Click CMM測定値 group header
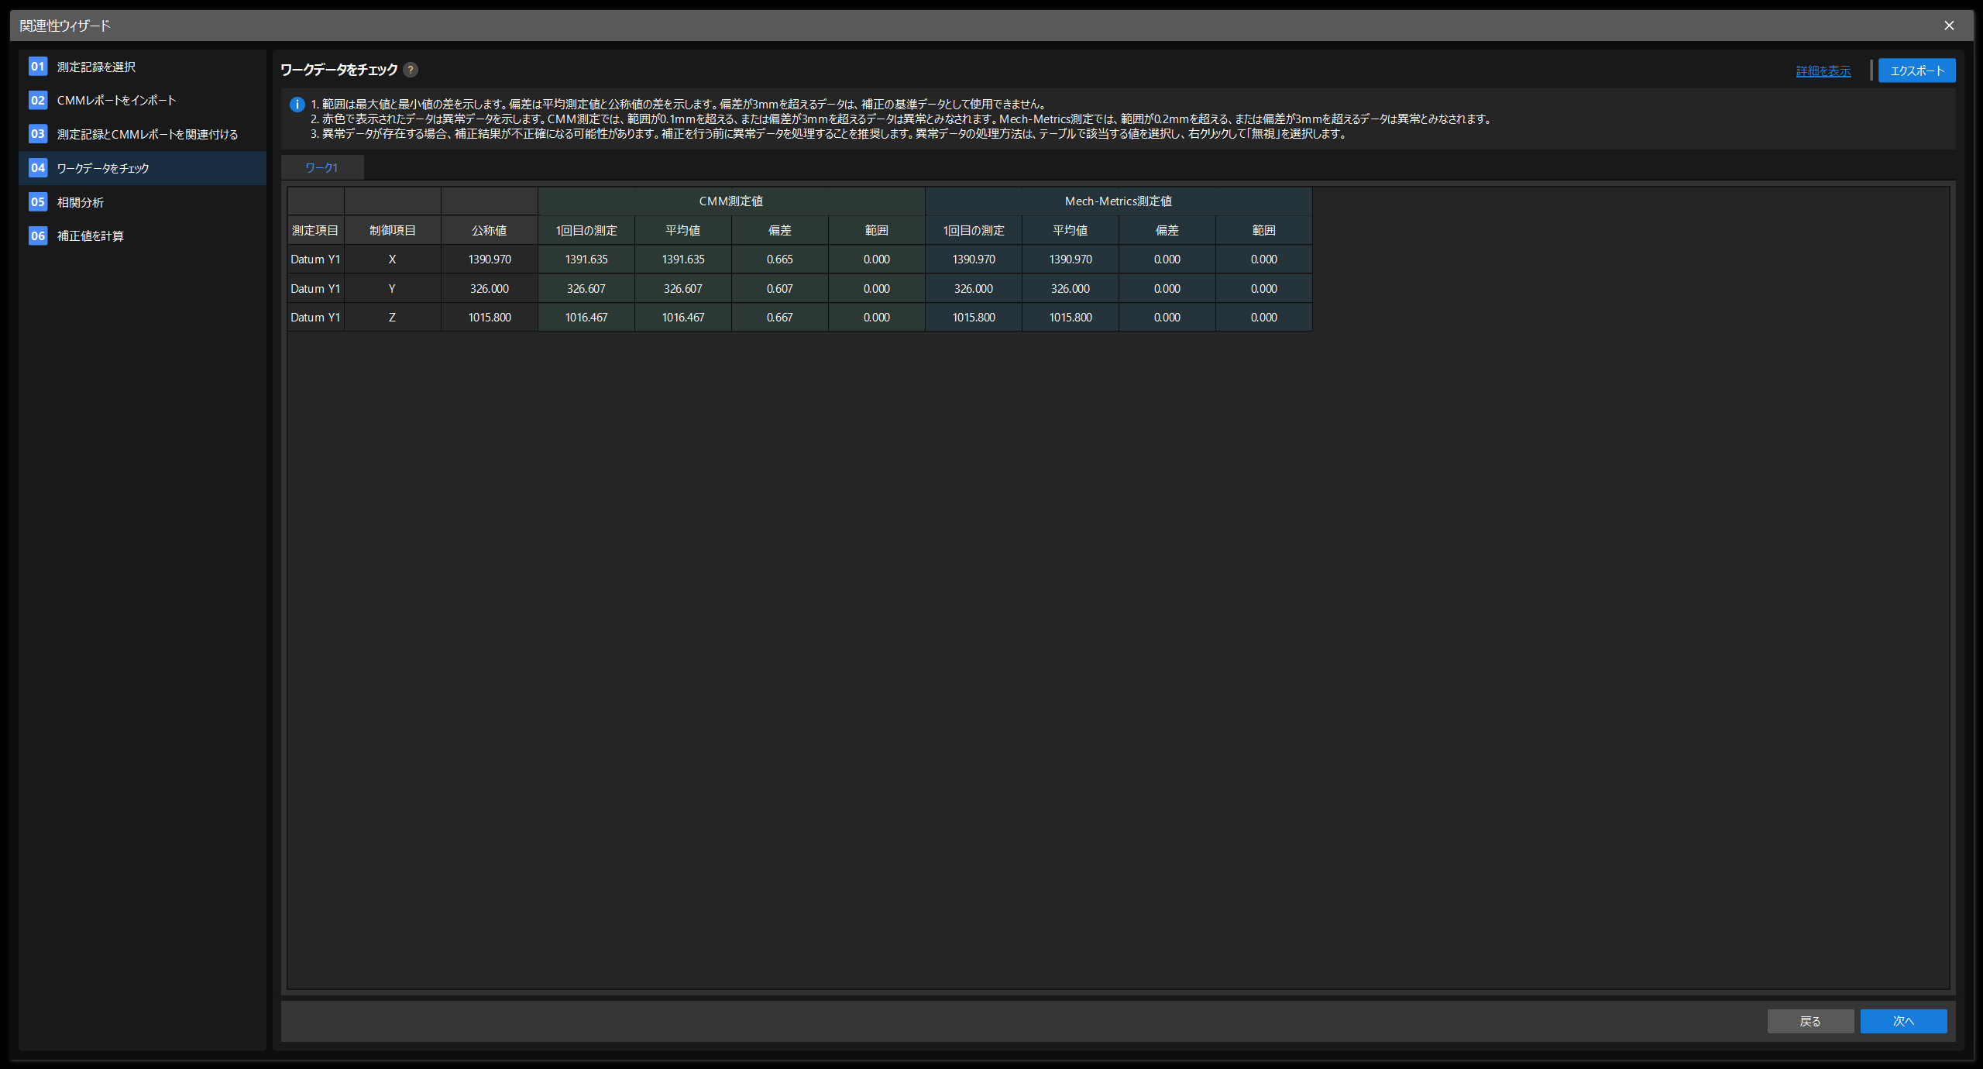 [x=731, y=201]
